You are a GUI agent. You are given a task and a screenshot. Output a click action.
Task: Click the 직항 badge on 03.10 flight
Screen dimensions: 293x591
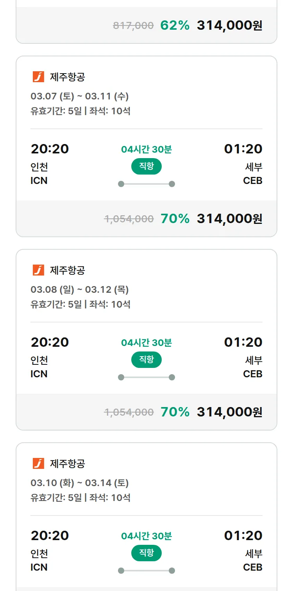tap(146, 553)
